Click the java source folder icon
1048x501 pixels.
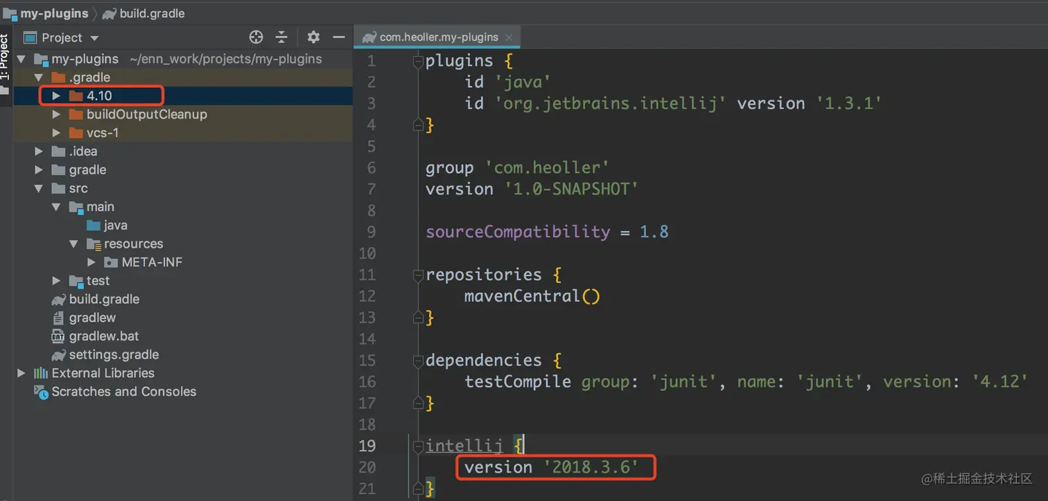[x=94, y=225]
